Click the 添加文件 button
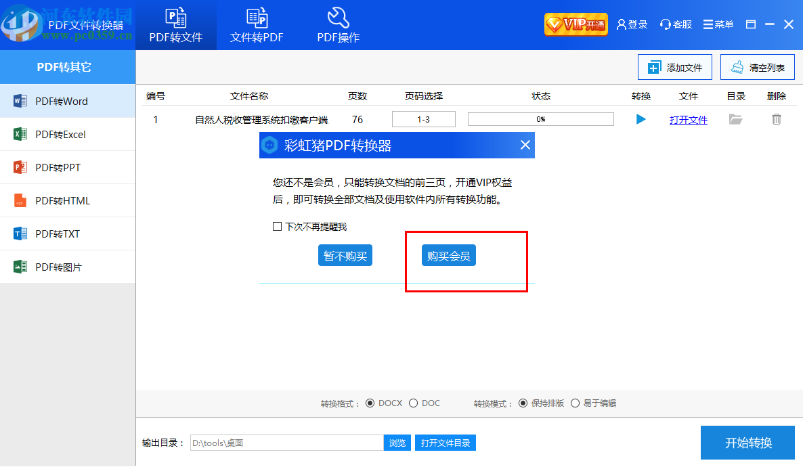The width and height of the screenshot is (803, 467). click(674, 67)
